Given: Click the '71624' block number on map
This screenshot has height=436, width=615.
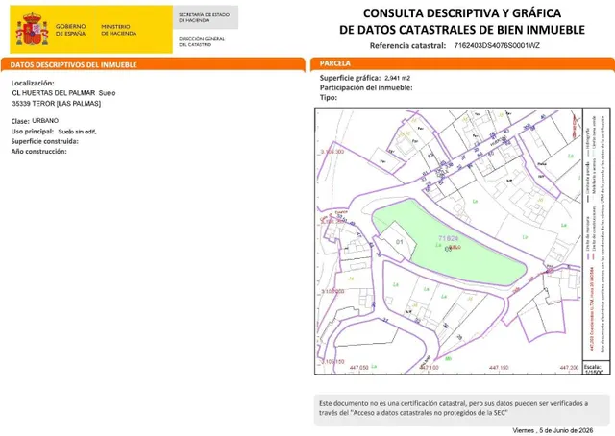Looking at the screenshot, I should [449, 238].
